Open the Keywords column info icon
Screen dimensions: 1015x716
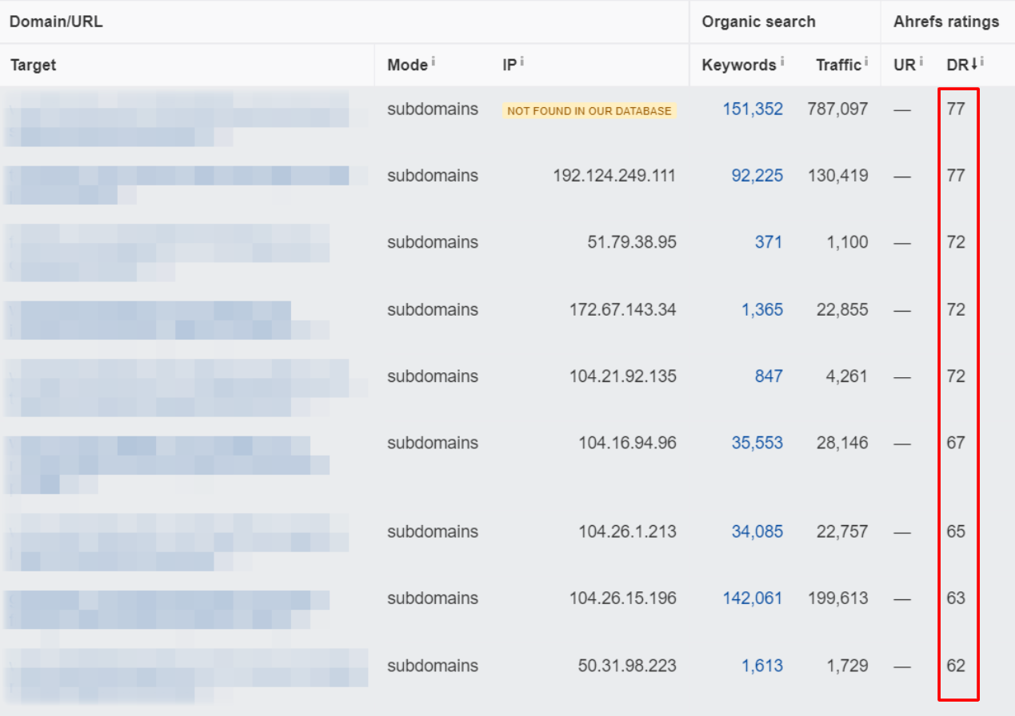pyautogui.click(x=781, y=61)
